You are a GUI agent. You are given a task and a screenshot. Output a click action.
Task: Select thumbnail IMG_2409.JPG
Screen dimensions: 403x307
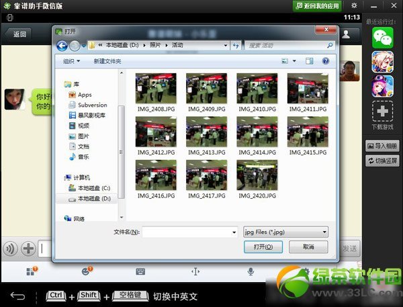click(207, 93)
